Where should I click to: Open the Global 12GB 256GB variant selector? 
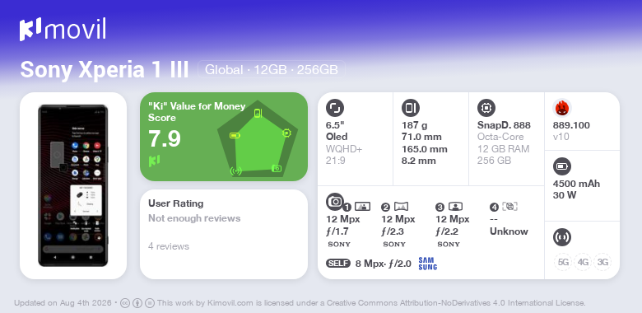[272, 70]
